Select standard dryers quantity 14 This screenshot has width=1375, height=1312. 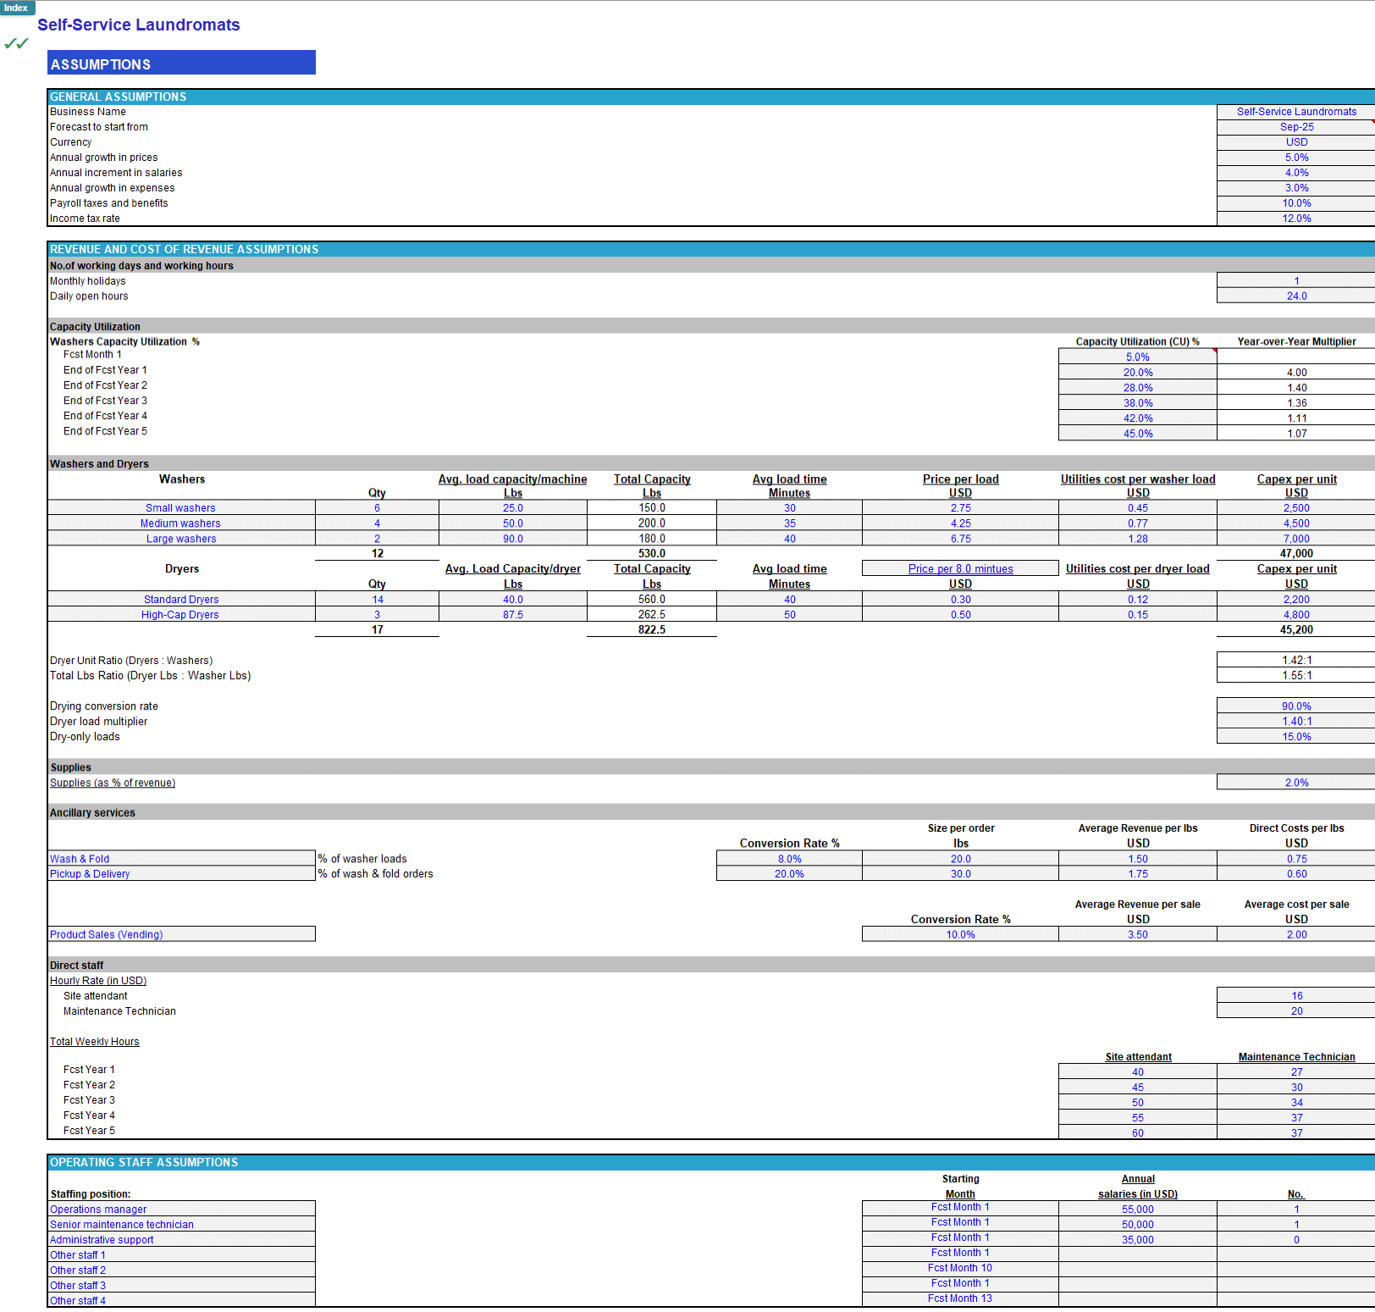[377, 600]
